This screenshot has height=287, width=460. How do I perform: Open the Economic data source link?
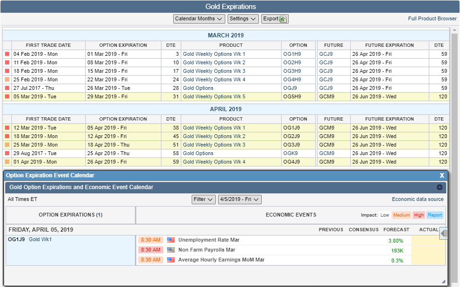[417, 200]
